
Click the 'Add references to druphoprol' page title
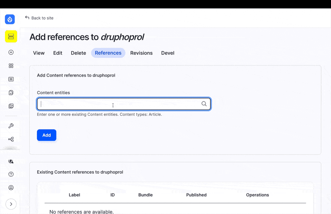87,37
